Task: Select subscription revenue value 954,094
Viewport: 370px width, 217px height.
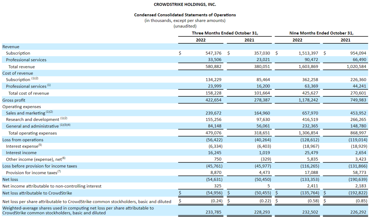Action: click(358, 53)
